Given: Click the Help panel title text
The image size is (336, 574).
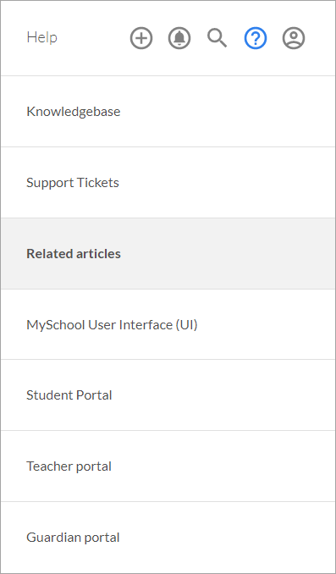Looking at the screenshot, I should (41, 37).
